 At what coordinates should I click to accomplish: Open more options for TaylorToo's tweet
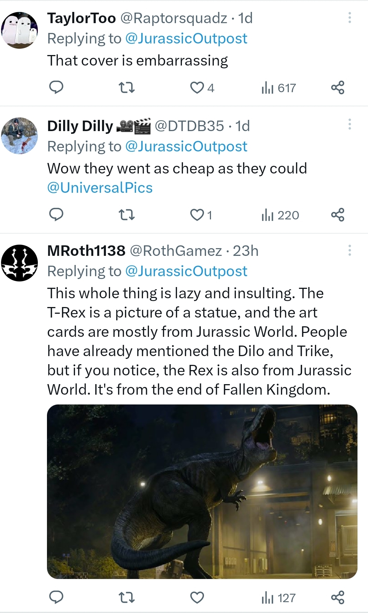(x=349, y=18)
